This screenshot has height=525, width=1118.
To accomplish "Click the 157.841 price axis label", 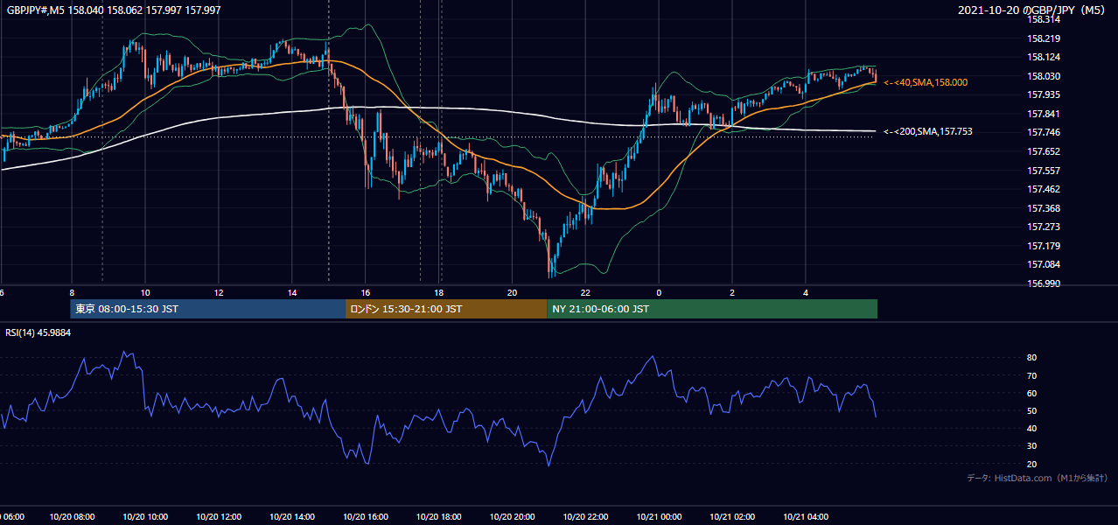I will 1044,114.
